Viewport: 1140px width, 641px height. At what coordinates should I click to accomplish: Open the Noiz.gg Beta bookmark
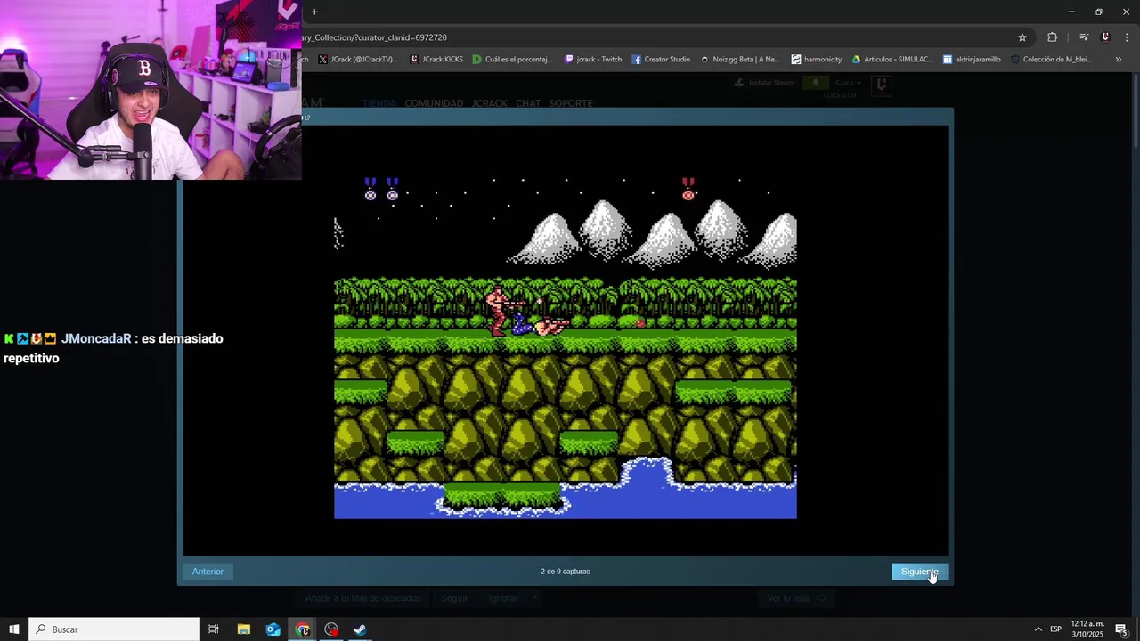[x=740, y=60]
